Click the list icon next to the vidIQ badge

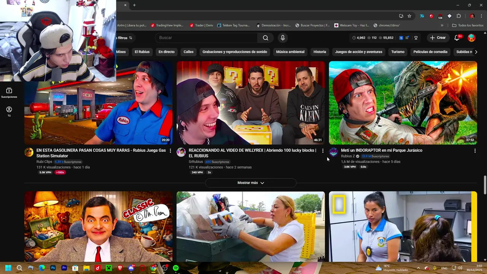click(x=407, y=38)
